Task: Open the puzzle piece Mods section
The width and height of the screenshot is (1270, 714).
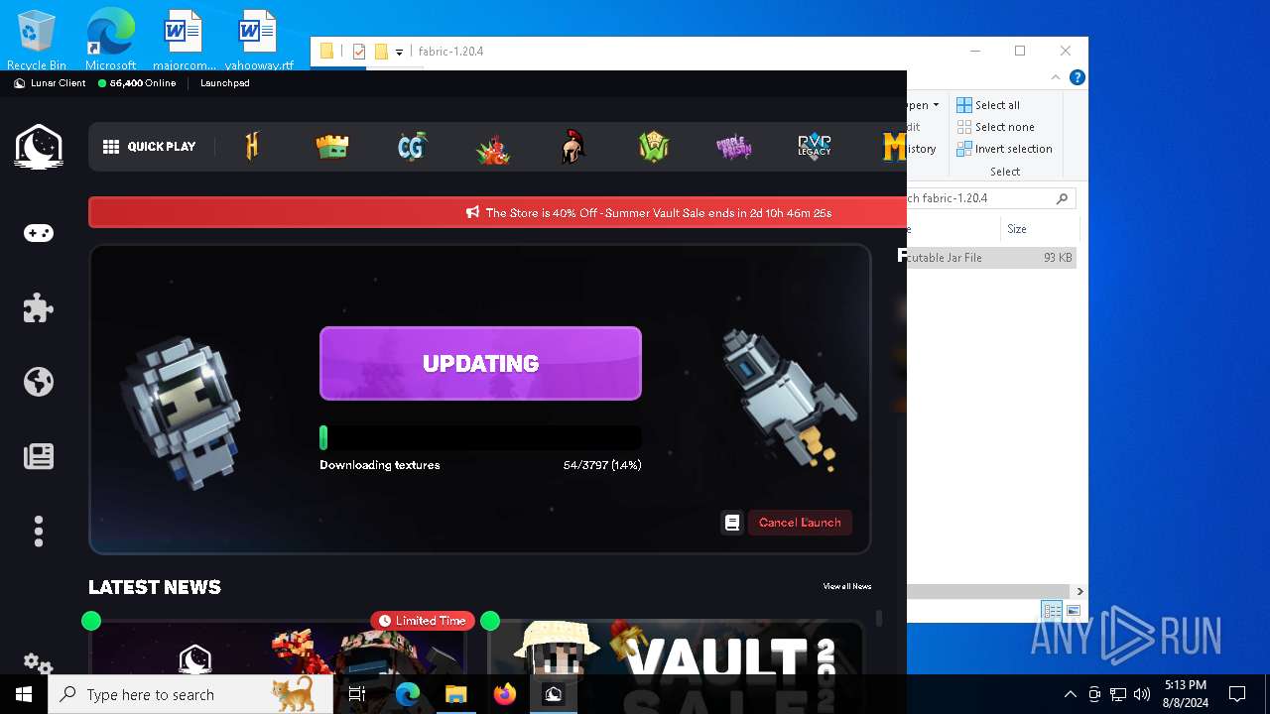Action: (39, 307)
